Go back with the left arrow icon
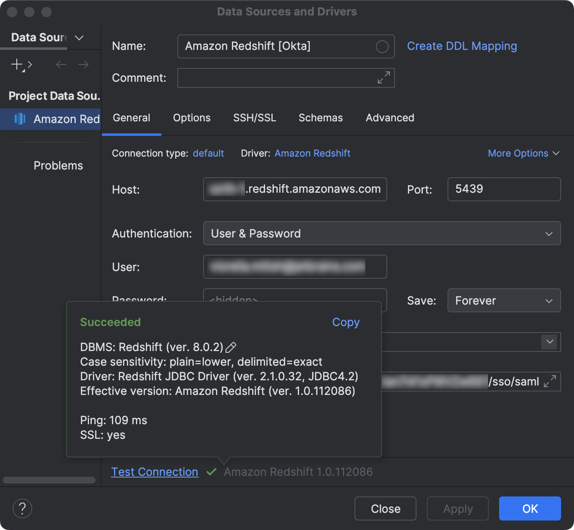 coord(61,65)
